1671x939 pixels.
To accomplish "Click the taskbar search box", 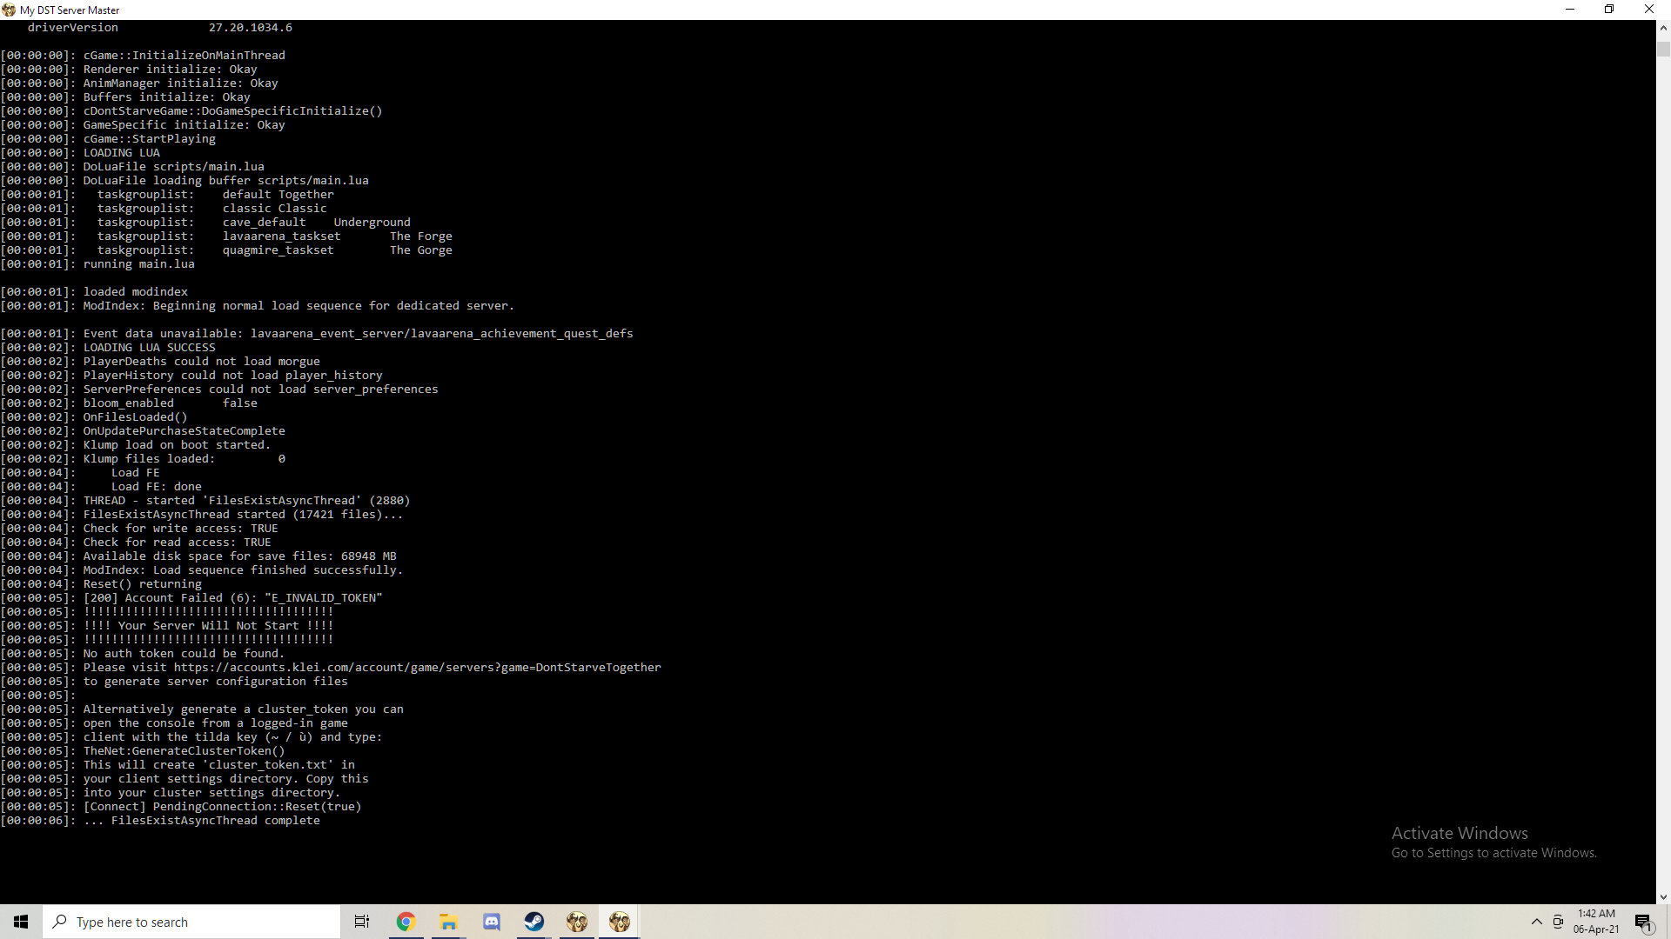I will pos(191,922).
